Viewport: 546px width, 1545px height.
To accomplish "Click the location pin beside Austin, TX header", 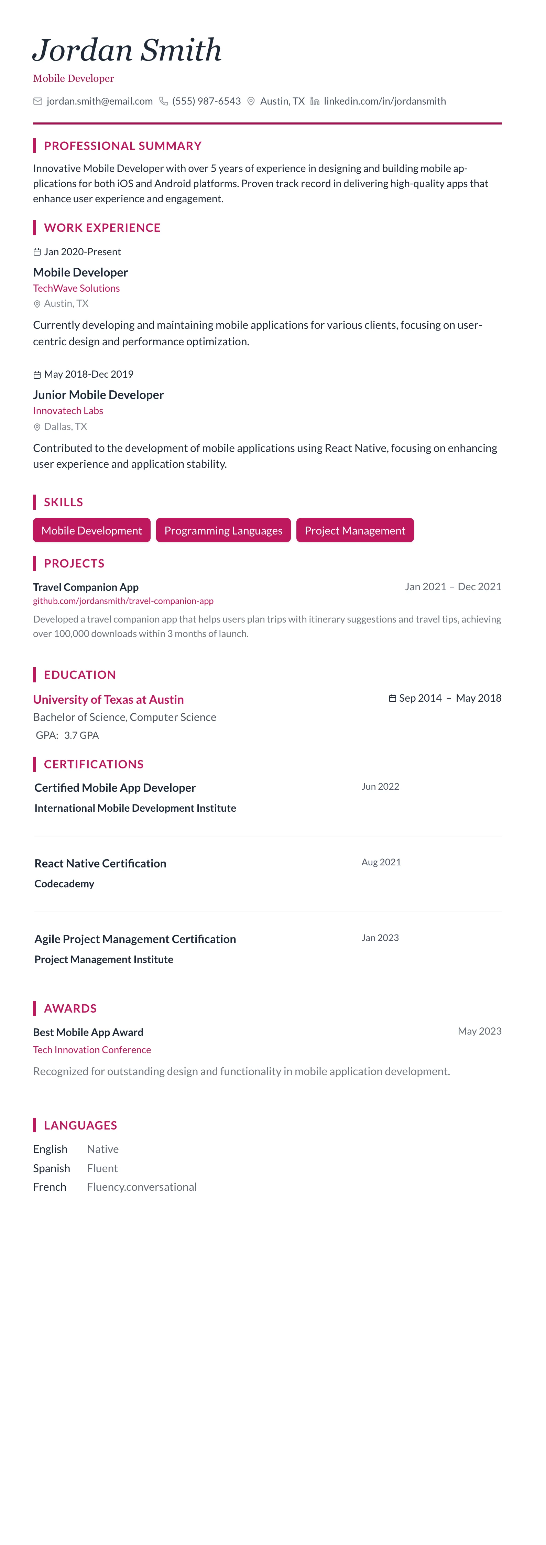I will [251, 101].
